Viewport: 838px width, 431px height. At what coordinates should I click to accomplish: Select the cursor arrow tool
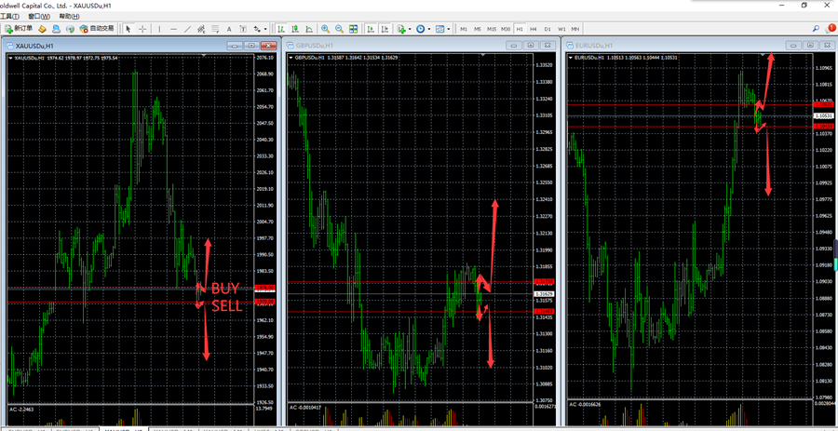tap(128, 29)
